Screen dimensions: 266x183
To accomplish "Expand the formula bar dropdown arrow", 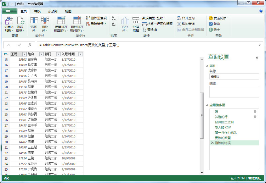I will [260, 45].
